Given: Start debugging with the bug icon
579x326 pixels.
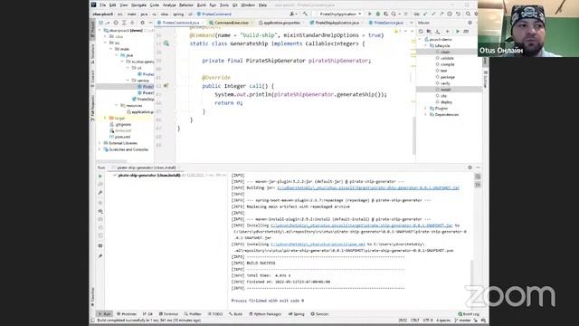Looking at the screenshot, I should click(x=378, y=14).
